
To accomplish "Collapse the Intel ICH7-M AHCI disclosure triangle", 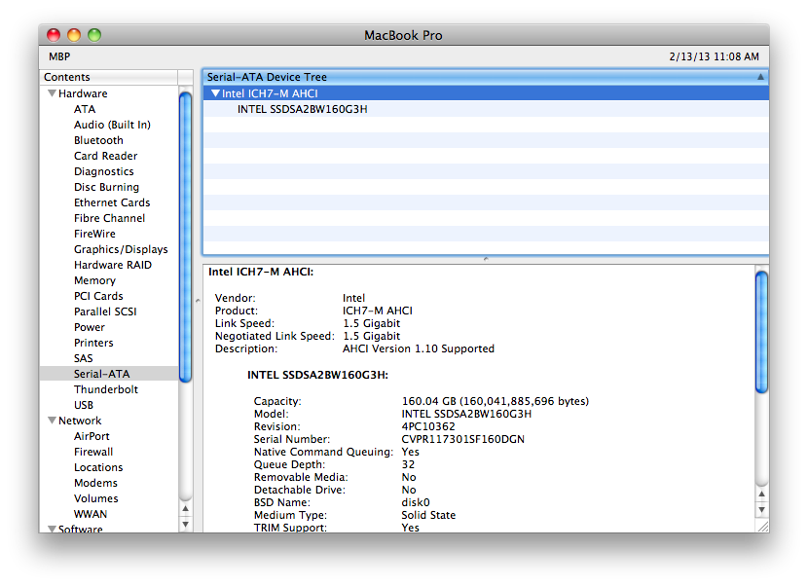I will pos(216,93).
